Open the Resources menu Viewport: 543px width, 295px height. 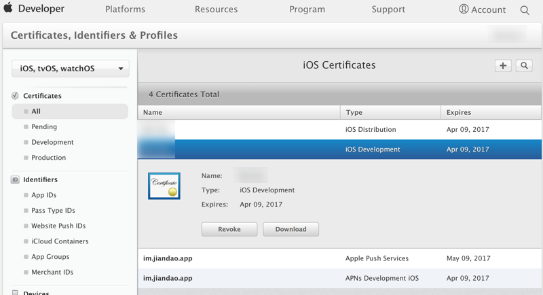tap(216, 10)
